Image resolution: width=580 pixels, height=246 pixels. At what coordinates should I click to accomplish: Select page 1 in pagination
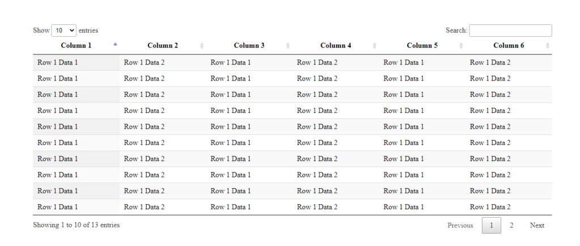tap(492, 225)
